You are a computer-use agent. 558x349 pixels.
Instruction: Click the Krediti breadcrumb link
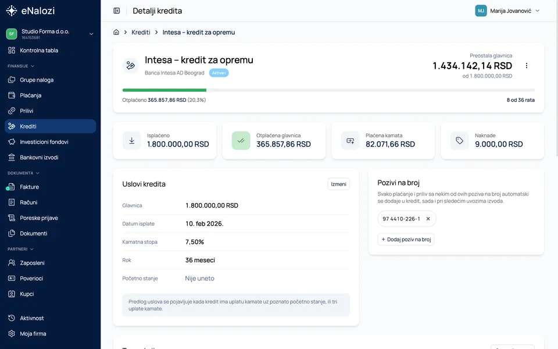tap(141, 32)
